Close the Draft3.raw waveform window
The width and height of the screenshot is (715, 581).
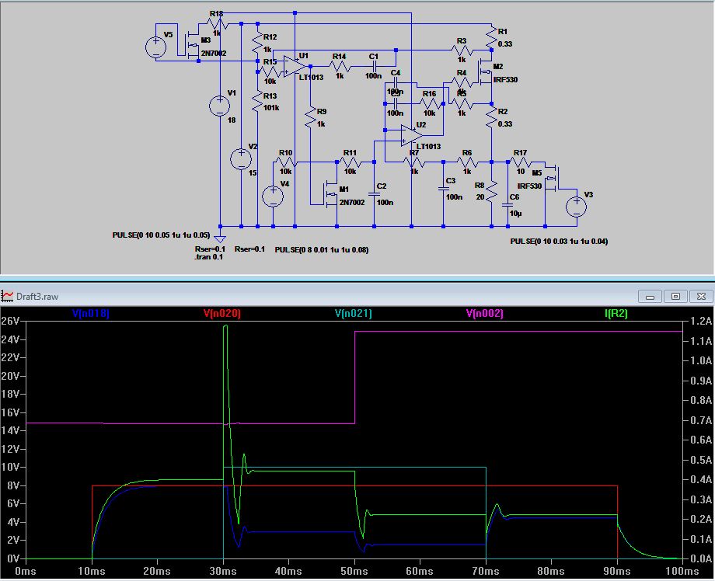click(x=701, y=297)
